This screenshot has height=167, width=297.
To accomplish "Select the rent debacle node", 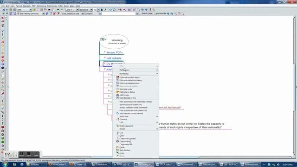I will coord(114,58).
